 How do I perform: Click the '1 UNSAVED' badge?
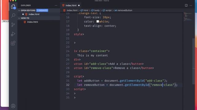[42, 10]
